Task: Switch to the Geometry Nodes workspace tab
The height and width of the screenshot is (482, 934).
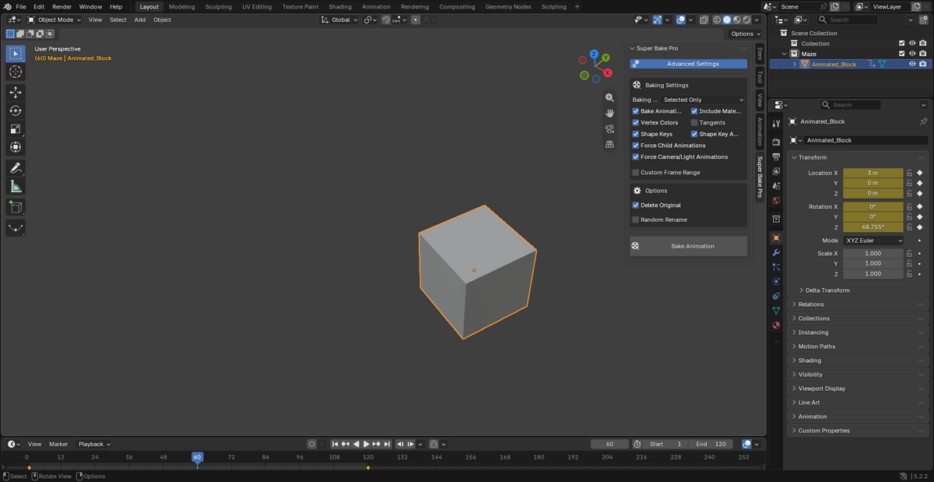Action: click(x=508, y=6)
